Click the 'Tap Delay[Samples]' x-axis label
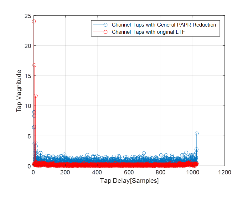Image resolution: width=248 pixels, height=205 pixels. click(x=129, y=181)
